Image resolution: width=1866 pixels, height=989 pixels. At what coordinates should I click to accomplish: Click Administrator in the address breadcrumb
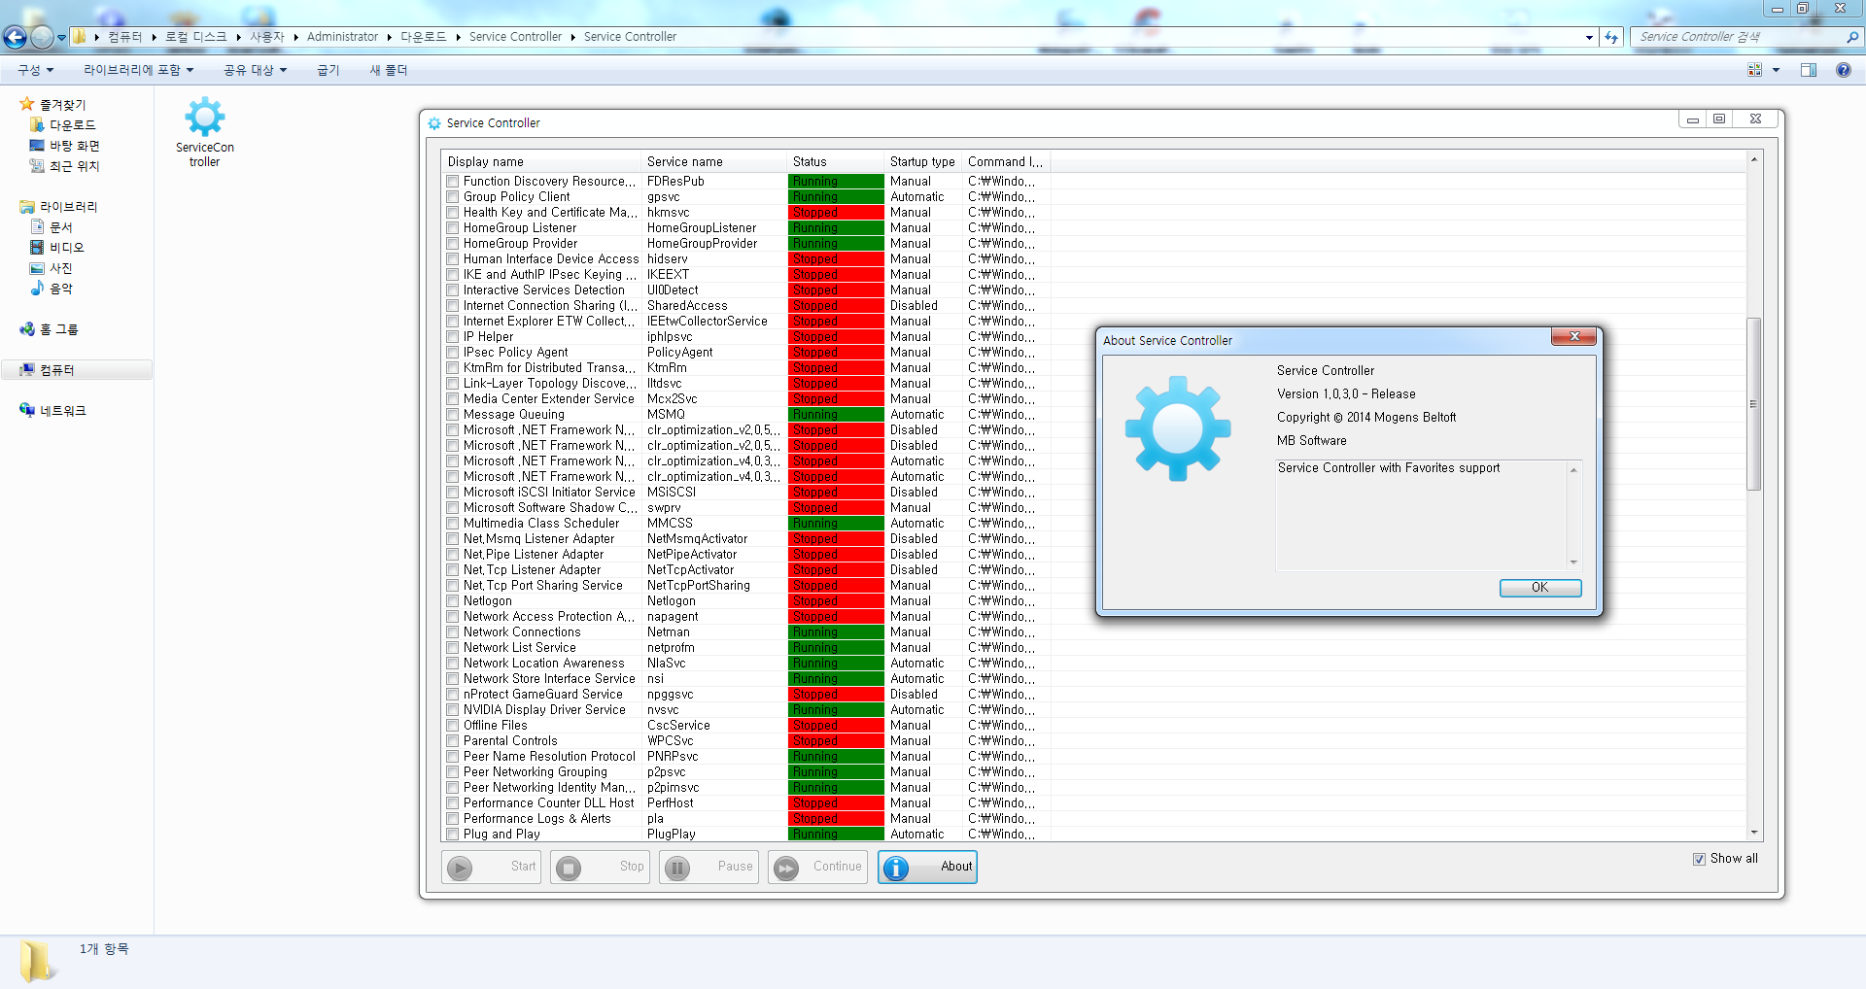[x=342, y=37]
